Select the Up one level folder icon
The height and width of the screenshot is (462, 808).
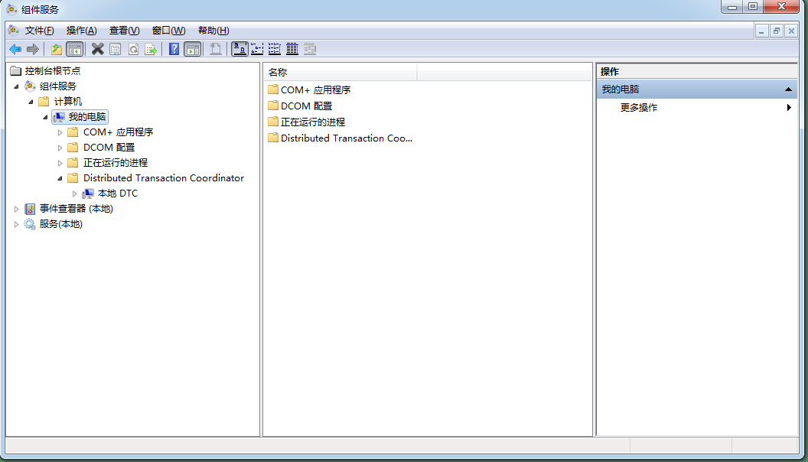coord(56,49)
